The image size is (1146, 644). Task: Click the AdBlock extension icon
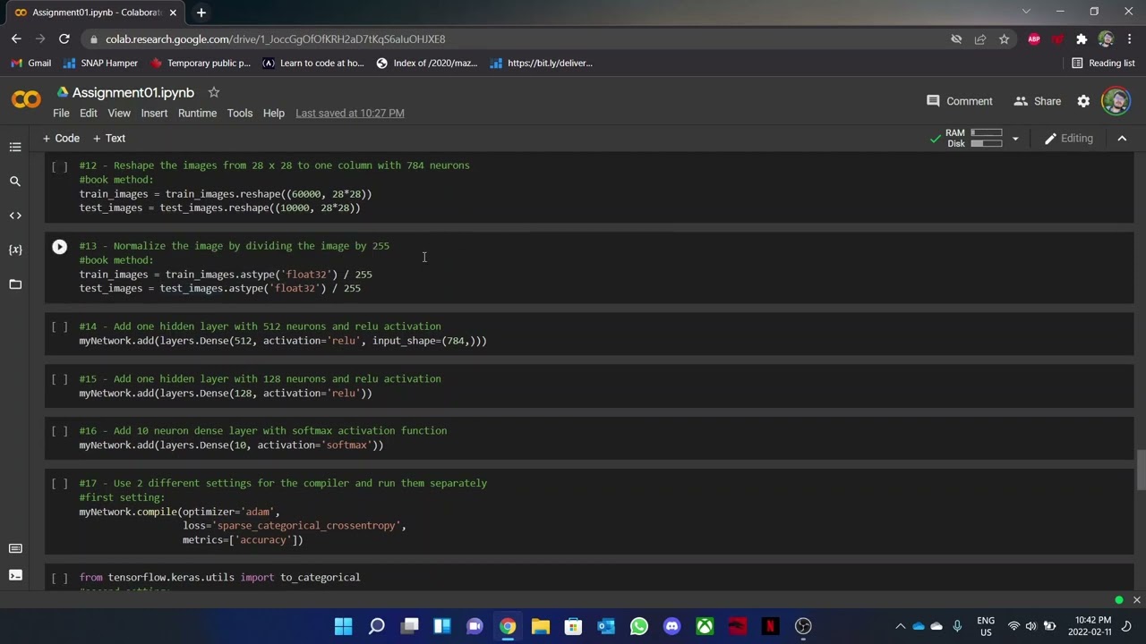click(x=1034, y=39)
